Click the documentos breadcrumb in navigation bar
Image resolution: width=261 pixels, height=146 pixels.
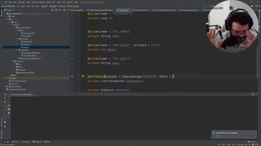[73, 6]
